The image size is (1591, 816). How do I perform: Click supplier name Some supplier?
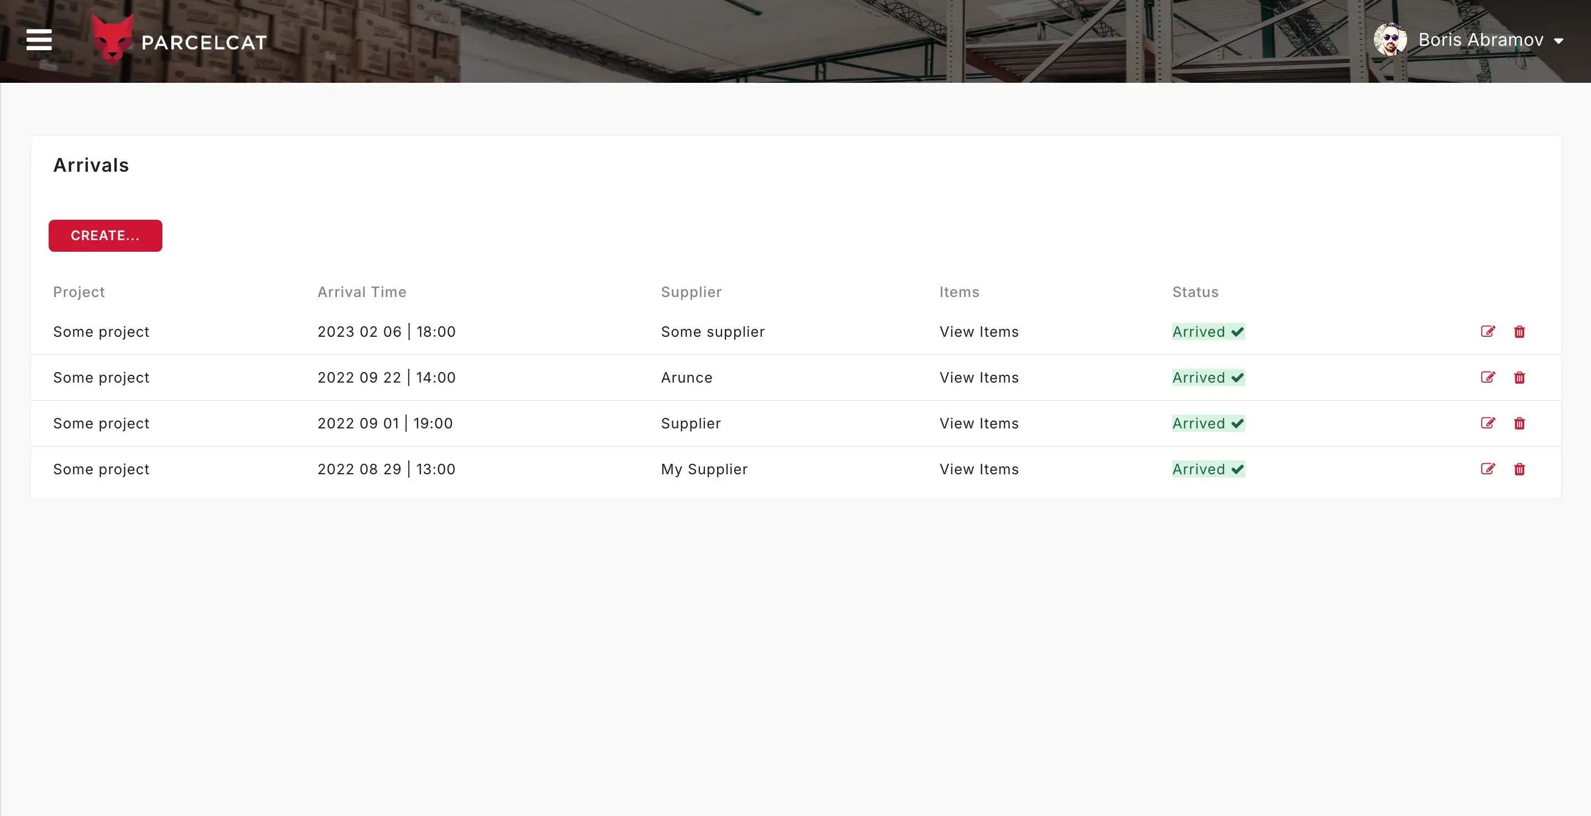point(713,332)
